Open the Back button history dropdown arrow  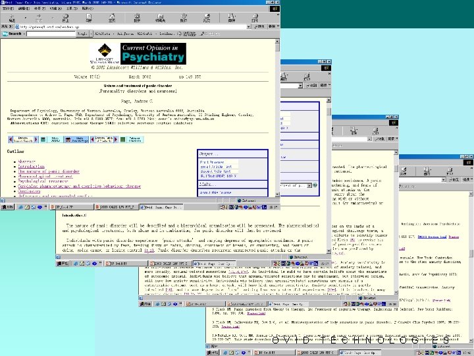point(26,18)
